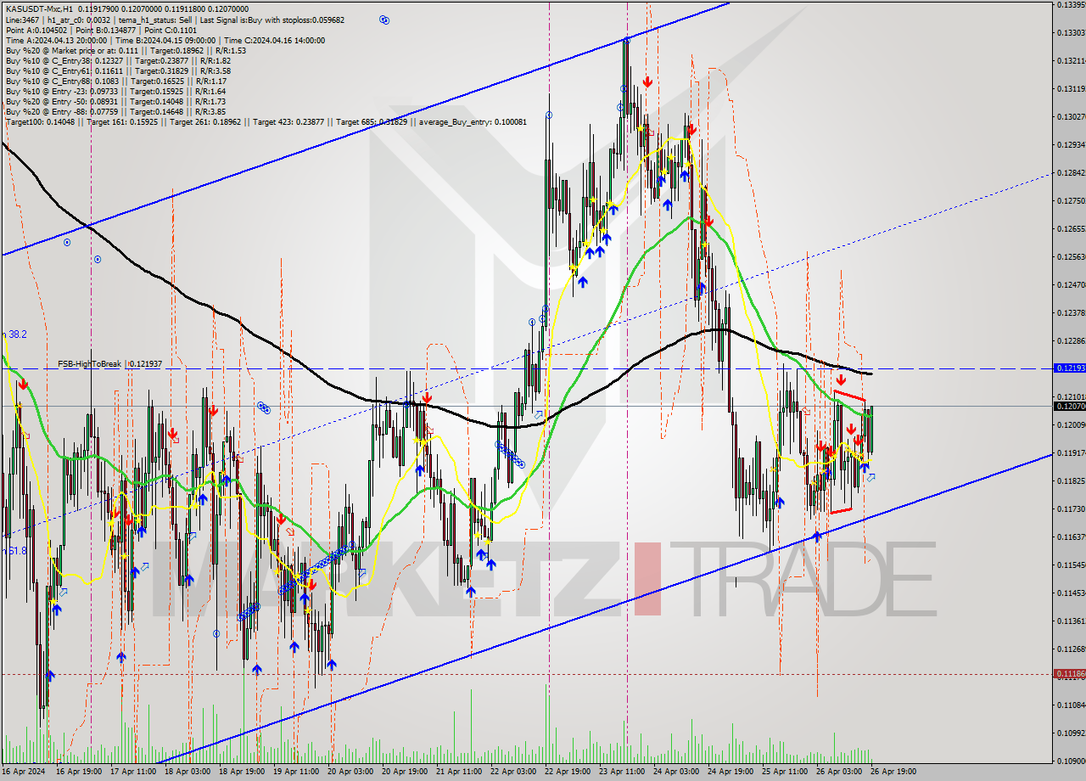
Task: Click the current price tag 0.12070
Action: click(x=1069, y=407)
